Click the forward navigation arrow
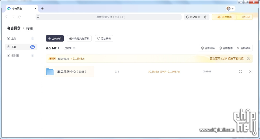The height and width of the screenshot is (139, 260). tap(13, 17)
